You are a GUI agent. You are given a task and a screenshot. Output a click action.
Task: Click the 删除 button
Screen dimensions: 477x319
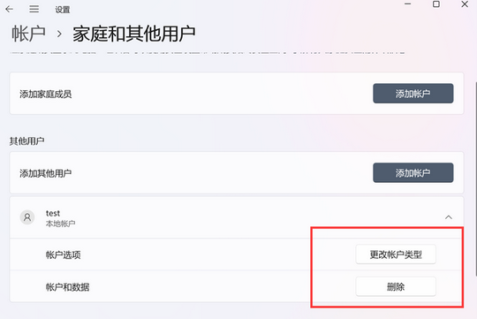click(x=396, y=286)
